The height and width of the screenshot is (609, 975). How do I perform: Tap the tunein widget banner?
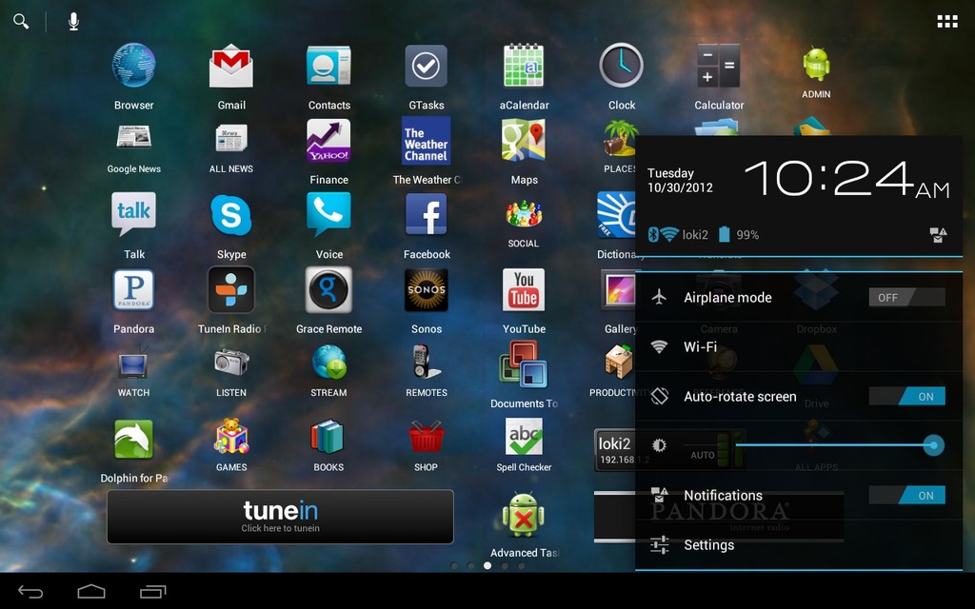280,517
